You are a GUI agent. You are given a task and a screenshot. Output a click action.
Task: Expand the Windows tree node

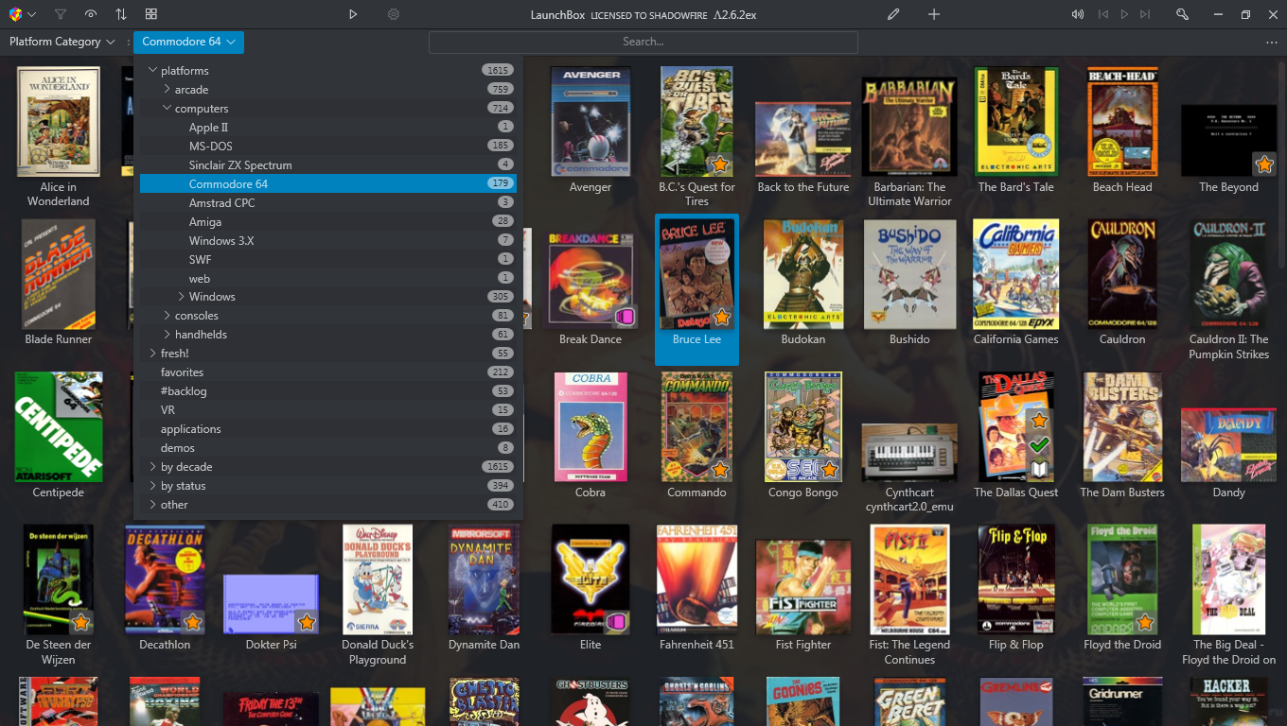(181, 297)
